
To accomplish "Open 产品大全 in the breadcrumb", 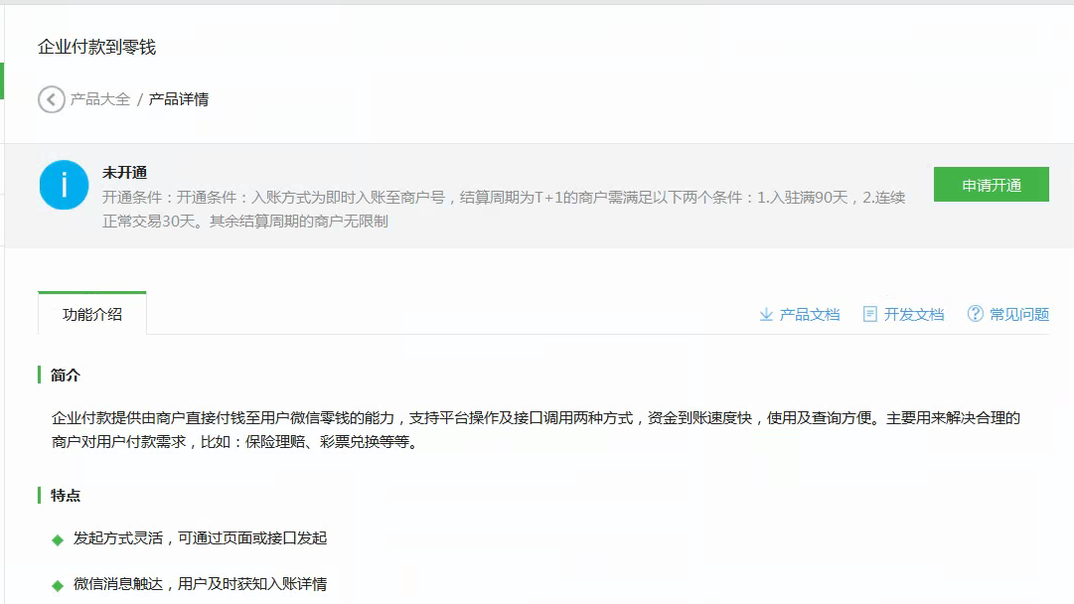I will click(98, 99).
